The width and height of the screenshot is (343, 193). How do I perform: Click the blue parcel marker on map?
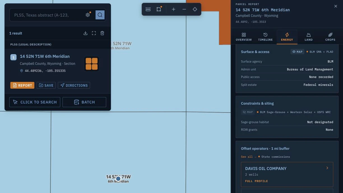[x=118, y=179]
